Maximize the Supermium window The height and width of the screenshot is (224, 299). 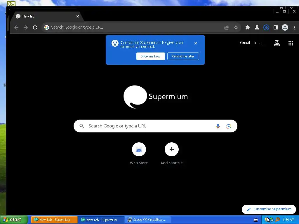coord(284,12)
